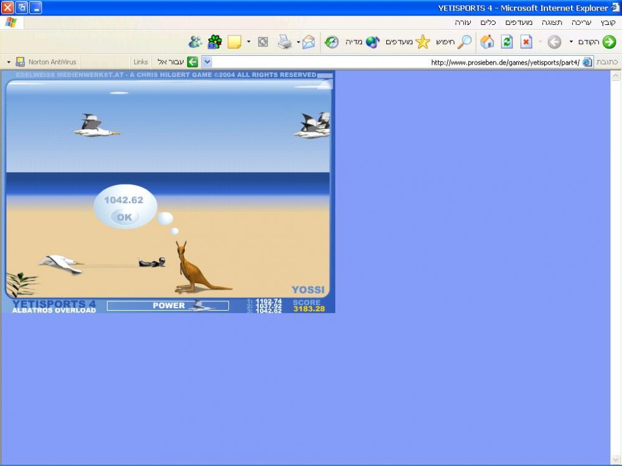Click the grey Forward arrow button
Screen dimensions: 622x466
click(x=554, y=42)
